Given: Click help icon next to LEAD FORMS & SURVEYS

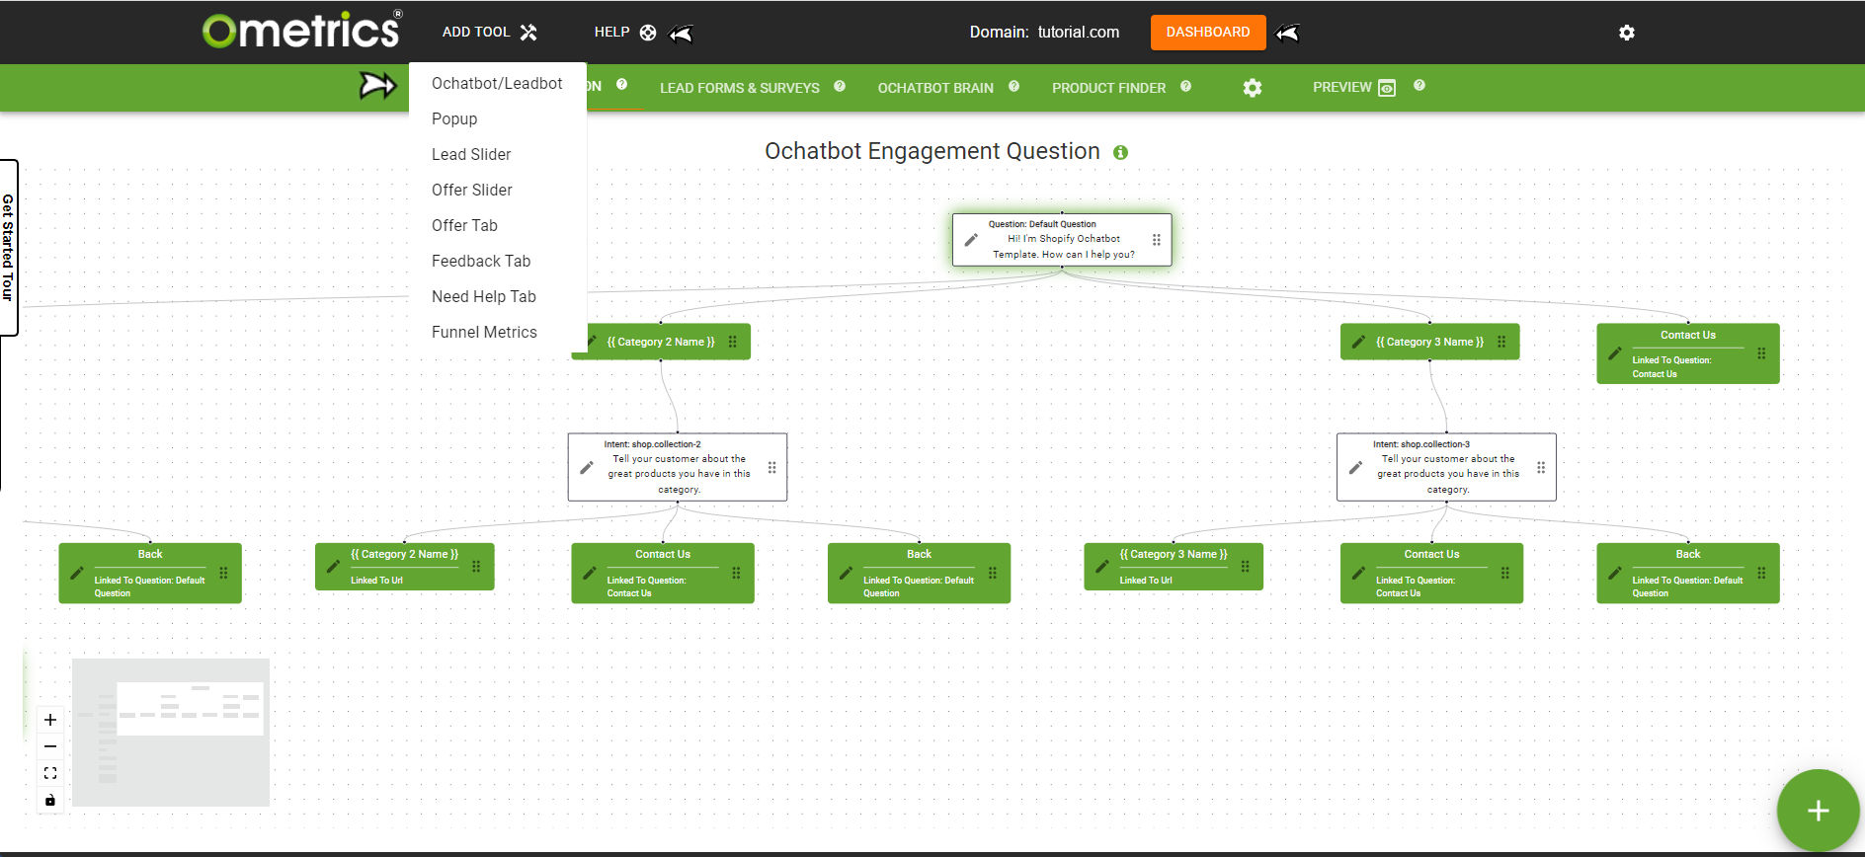Looking at the screenshot, I should (840, 86).
